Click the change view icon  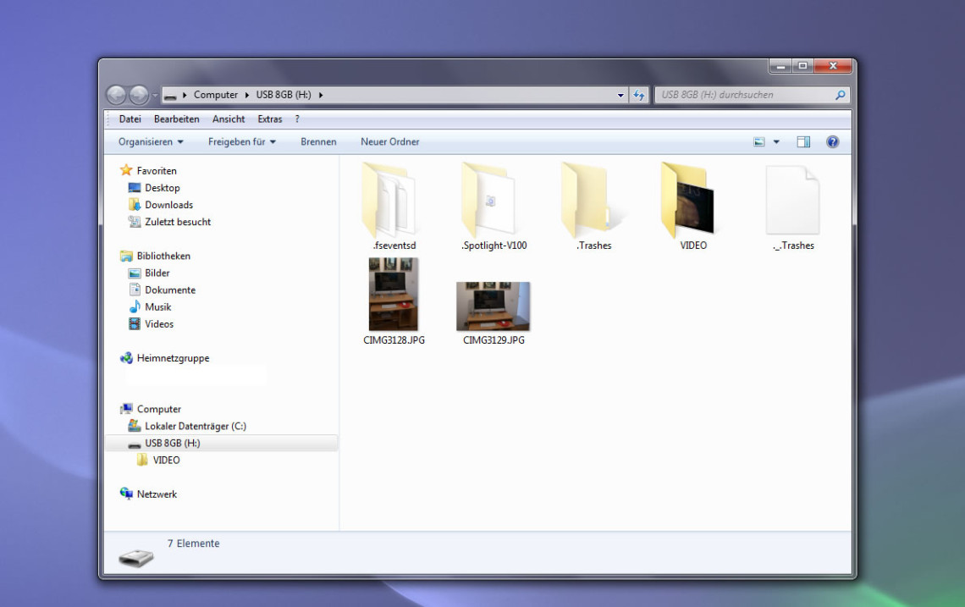pyautogui.click(x=759, y=142)
